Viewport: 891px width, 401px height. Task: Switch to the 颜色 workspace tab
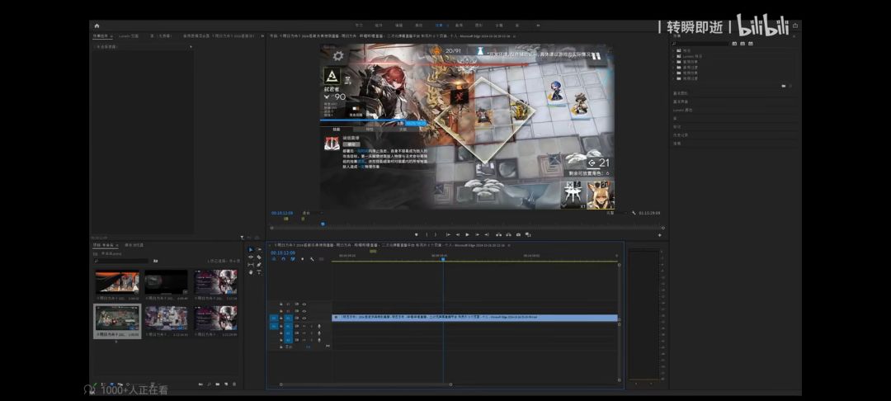419,26
